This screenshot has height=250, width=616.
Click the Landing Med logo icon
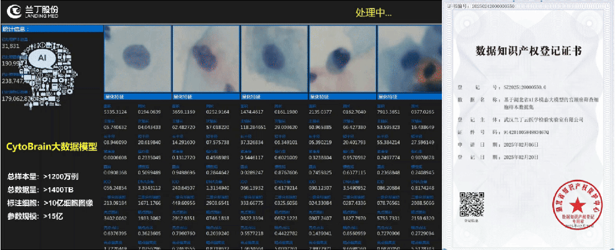(11, 10)
